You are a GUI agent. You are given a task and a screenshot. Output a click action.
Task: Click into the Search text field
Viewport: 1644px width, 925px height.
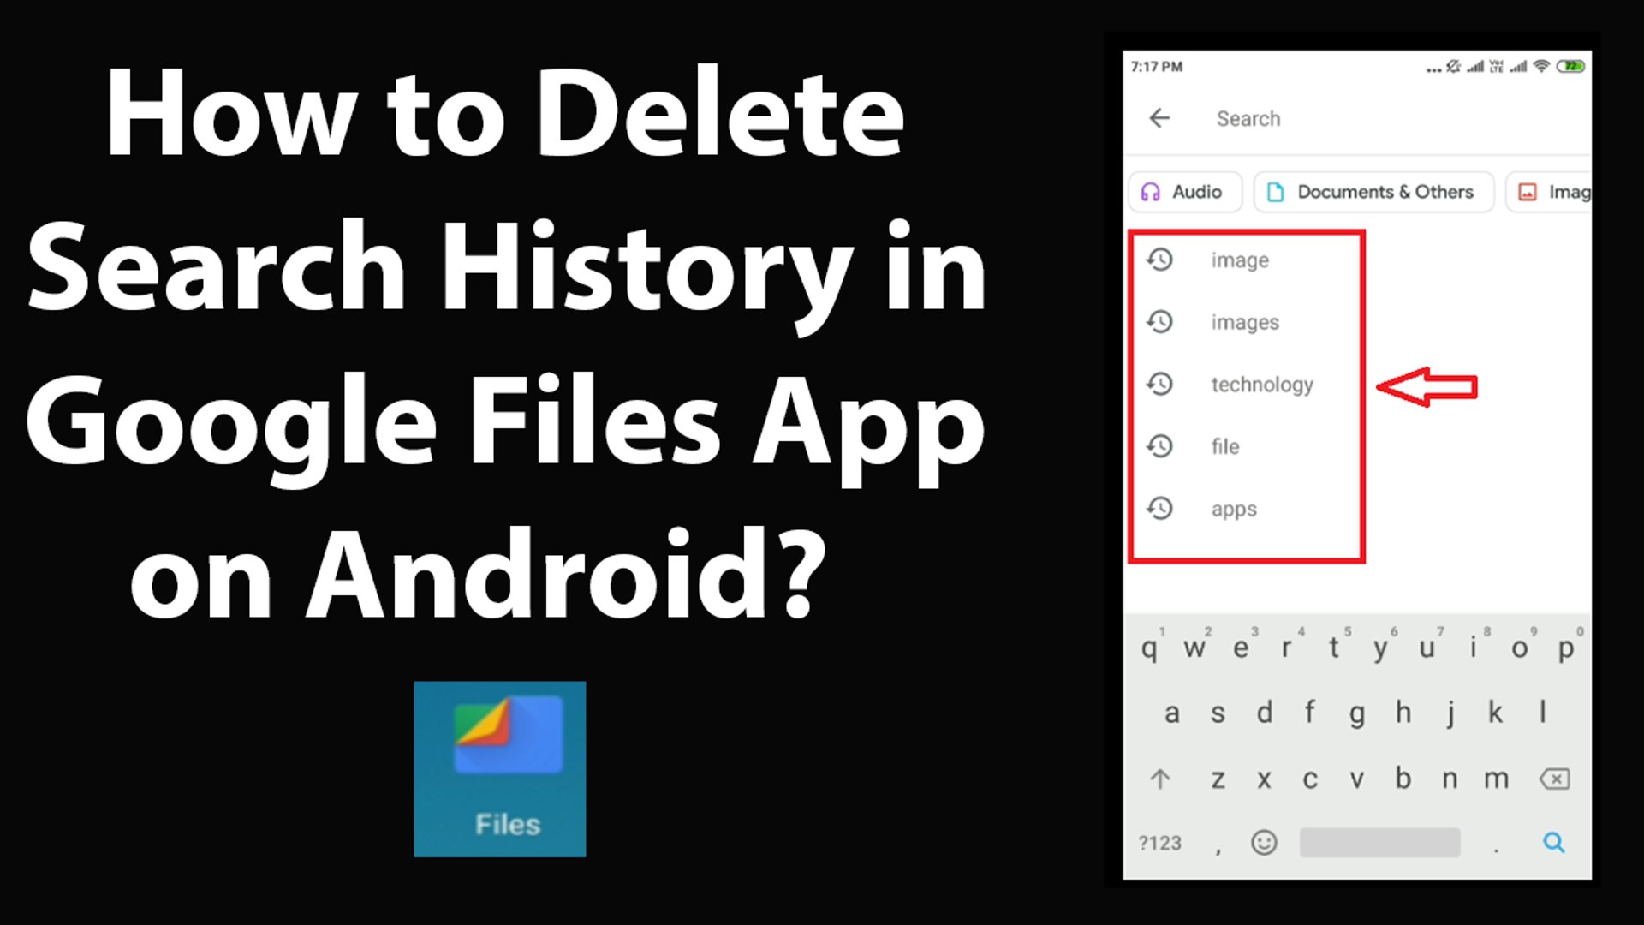click(1370, 118)
